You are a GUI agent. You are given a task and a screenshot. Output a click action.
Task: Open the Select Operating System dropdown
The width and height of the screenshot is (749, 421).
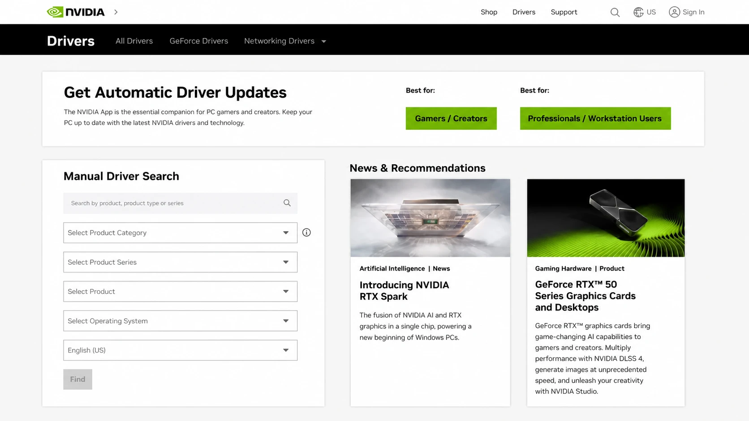[x=180, y=321]
